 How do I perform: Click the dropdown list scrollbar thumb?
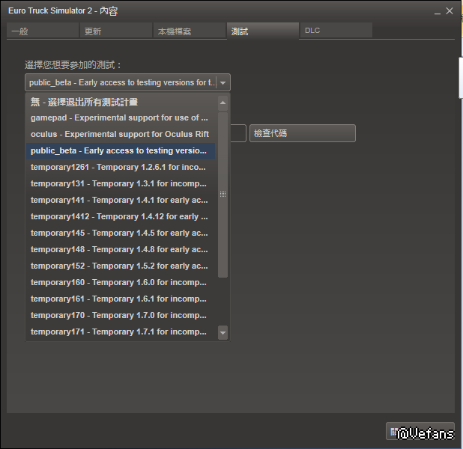[x=223, y=195]
